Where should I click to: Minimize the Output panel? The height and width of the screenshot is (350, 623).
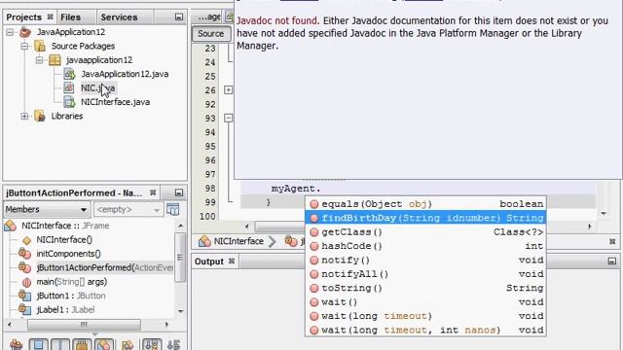tap(612, 262)
